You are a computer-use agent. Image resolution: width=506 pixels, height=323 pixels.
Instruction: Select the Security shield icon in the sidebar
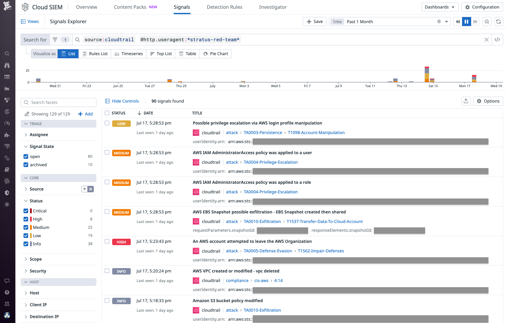[x=7, y=193]
